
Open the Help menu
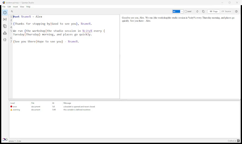28,7
